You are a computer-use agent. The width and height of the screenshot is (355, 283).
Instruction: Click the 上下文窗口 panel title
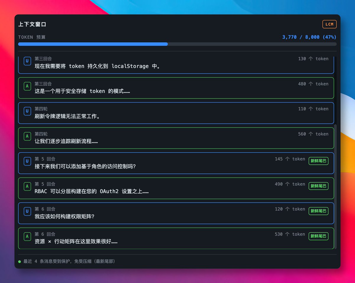pos(32,24)
